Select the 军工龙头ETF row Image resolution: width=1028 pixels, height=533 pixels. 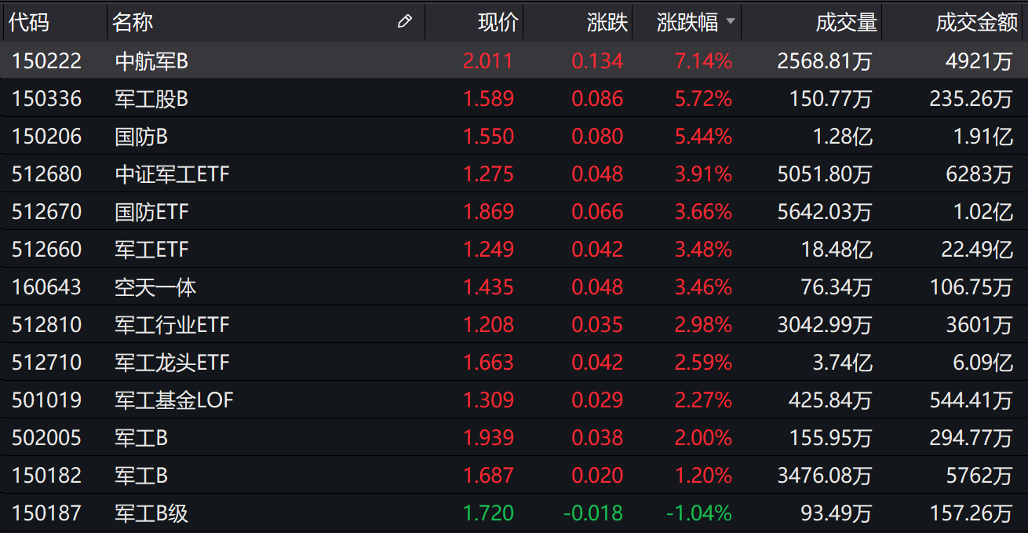(x=172, y=363)
